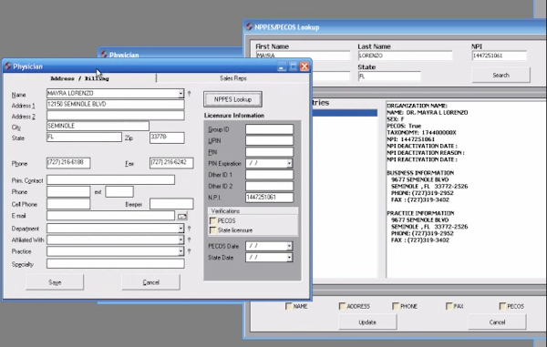Click the Group ID field
Viewport: 547px width, 347px height.
click(269, 129)
